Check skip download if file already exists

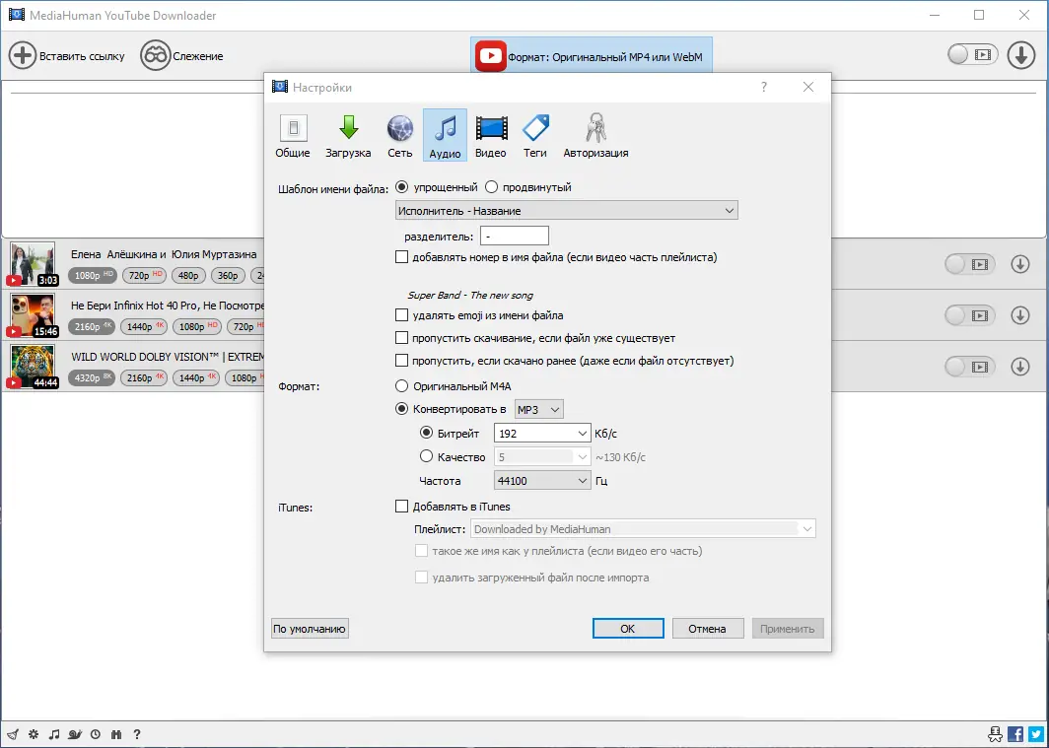coord(401,338)
